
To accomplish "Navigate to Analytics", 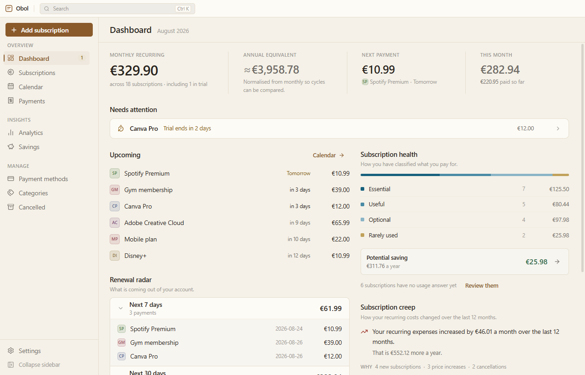I will pos(47,132).
